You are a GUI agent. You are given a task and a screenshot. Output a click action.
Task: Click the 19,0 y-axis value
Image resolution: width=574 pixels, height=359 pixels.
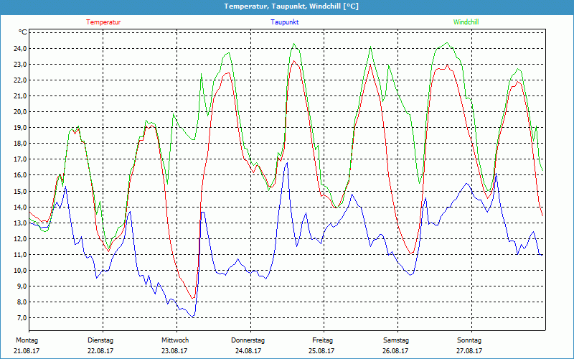click(x=20, y=128)
